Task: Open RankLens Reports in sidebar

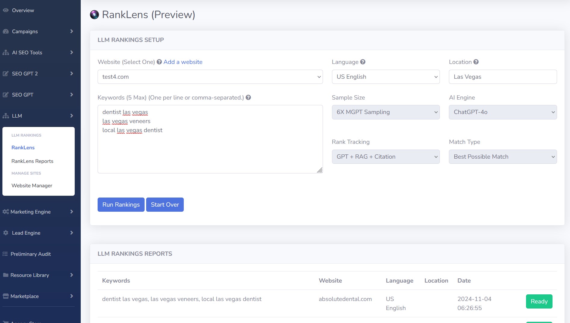Action: [32, 161]
